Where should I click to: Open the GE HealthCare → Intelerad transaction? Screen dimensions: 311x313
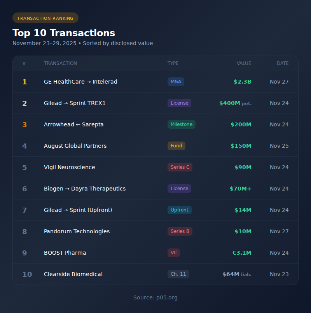(80, 82)
